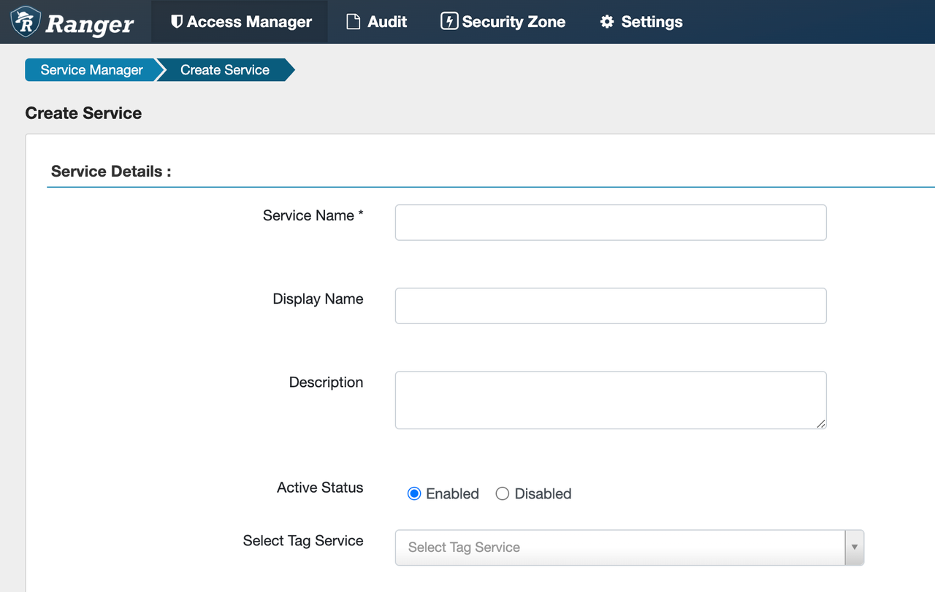
Task: Click the Audit document icon
Action: point(354,22)
